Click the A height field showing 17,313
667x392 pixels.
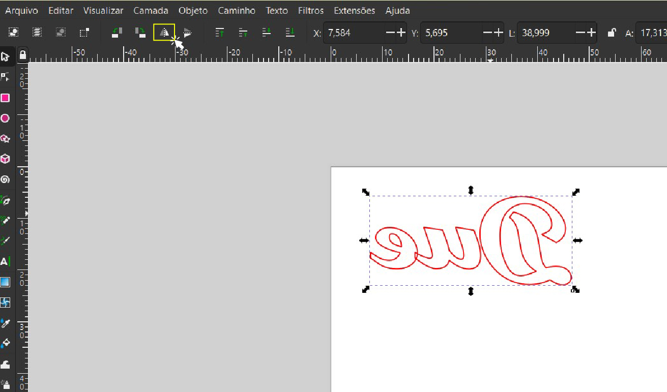tap(652, 33)
